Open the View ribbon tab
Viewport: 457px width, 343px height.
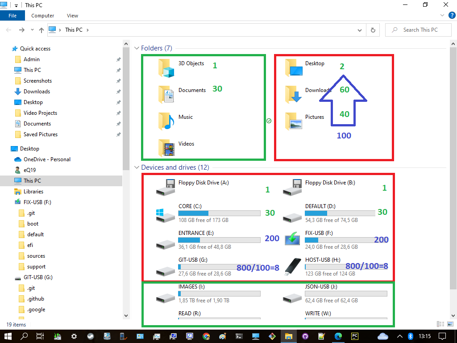(72, 16)
